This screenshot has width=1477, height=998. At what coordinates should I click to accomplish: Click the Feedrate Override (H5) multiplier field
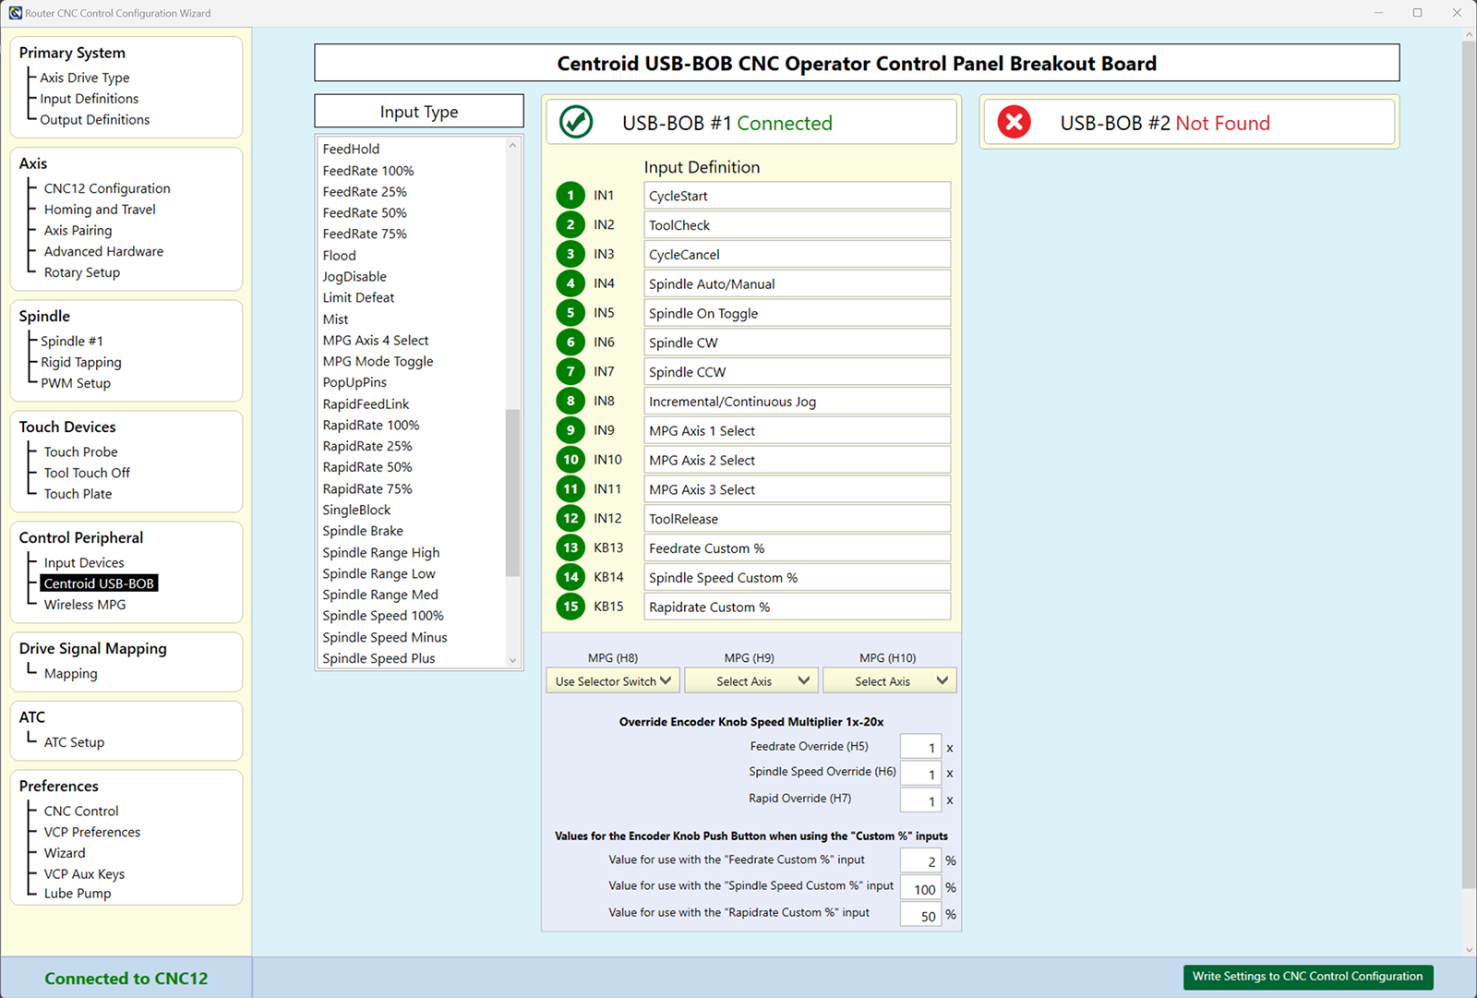(x=920, y=747)
